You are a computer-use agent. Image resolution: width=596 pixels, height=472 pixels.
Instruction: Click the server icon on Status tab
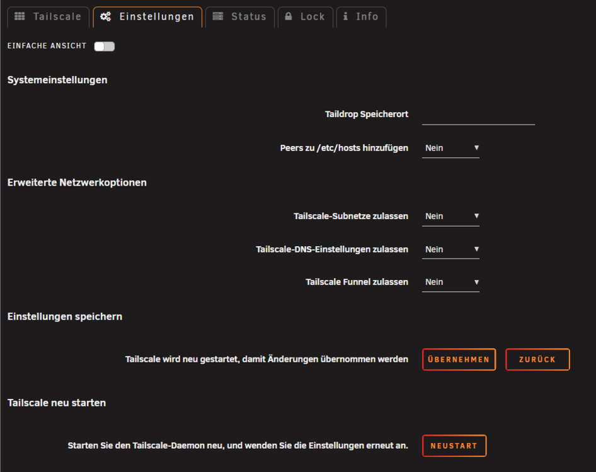coord(218,16)
